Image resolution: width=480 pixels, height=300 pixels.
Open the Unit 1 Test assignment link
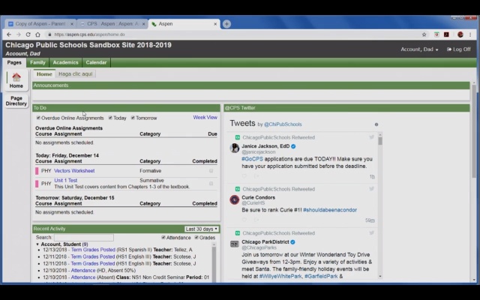(x=65, y=181)
